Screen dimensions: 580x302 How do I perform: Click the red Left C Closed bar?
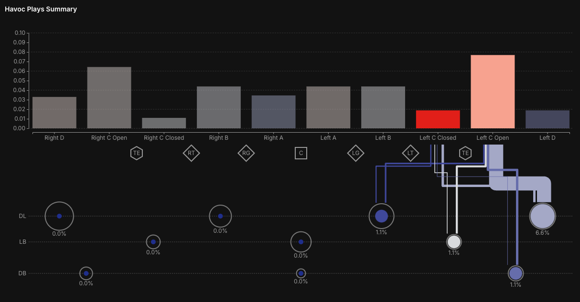pyautogui.click(x=438, y=119)
